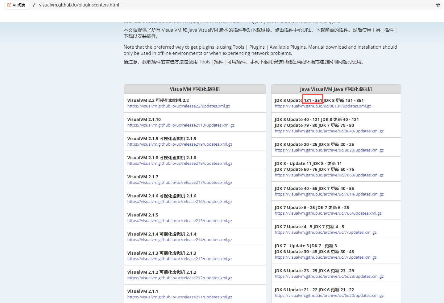The width and height of the screenshot is (444, 303).
Task: Click the VisualVM 2.1.7 row title
Action: pos(143,177)
